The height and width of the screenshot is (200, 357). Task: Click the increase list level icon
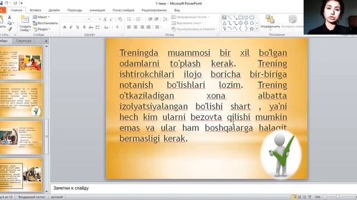tap(156, 19)
